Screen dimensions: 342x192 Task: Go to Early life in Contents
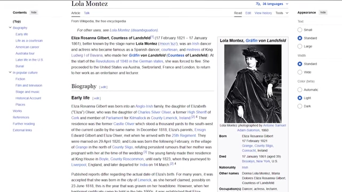pyautogui.click(x=22, y=34)
